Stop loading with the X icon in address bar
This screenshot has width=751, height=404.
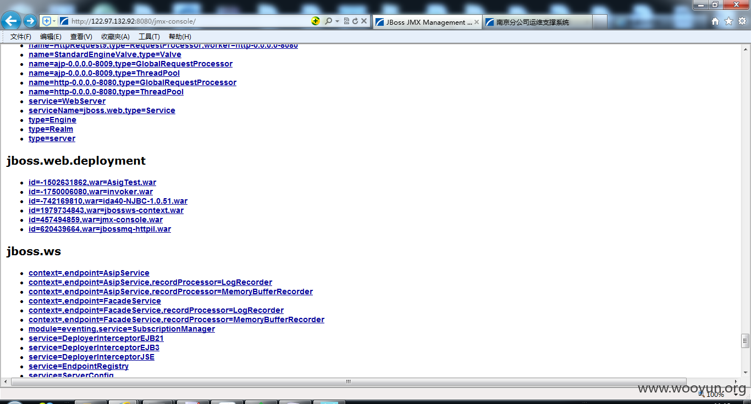coord(364,21)
